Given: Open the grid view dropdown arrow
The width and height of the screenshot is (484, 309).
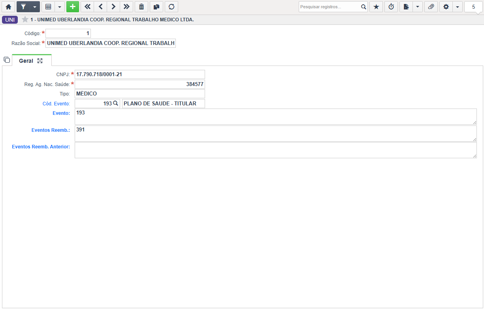Looking at the screenshot, I should [60, 7].
